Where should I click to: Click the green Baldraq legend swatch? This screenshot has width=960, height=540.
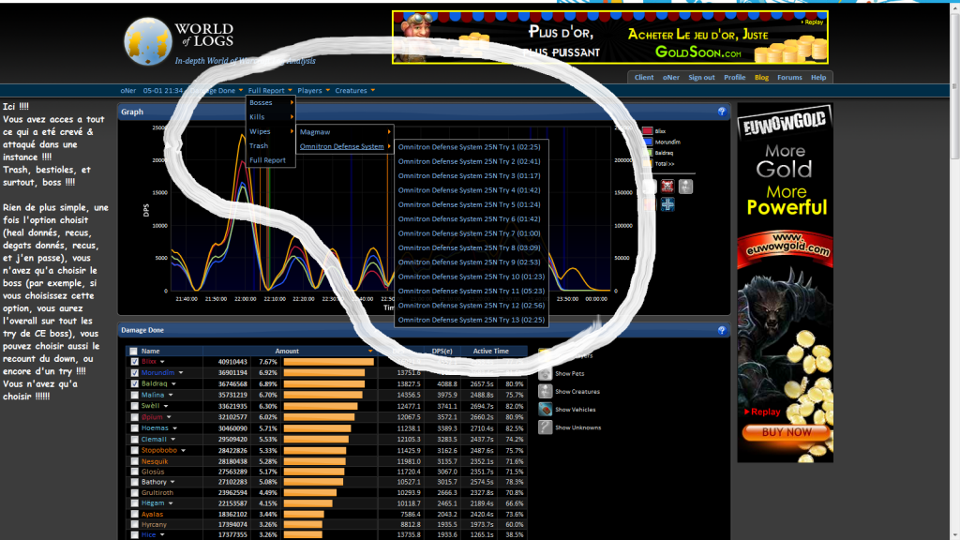pyautogui.click(x=647, y=153)
